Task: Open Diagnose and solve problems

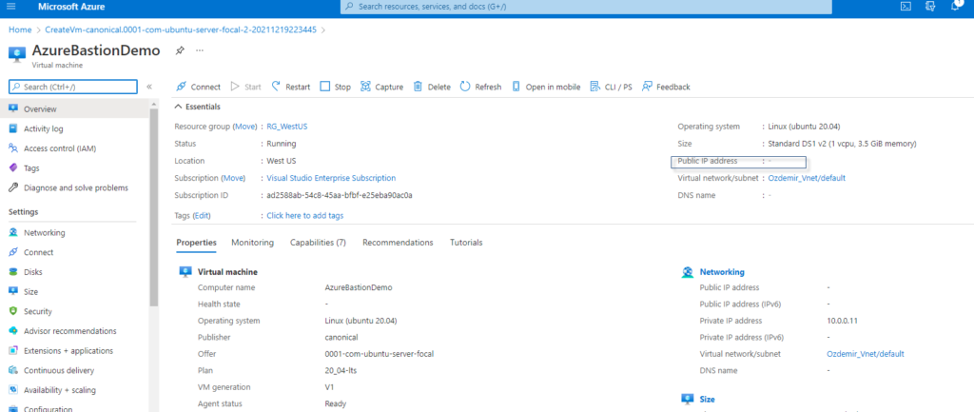Action: tap(76, 187)
